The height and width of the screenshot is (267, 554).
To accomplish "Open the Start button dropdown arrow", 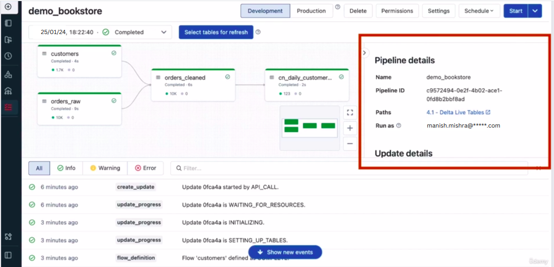I will [x=535, y=11].
